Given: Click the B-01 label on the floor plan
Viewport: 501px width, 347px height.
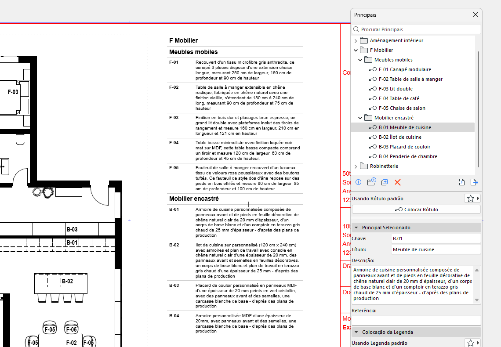Looking at the screenshot, I should (x=72, y=242).
